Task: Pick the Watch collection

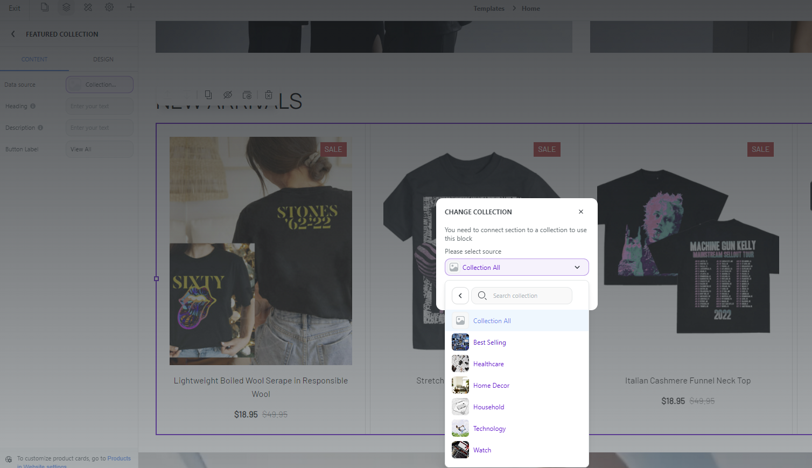Action: 517,450
